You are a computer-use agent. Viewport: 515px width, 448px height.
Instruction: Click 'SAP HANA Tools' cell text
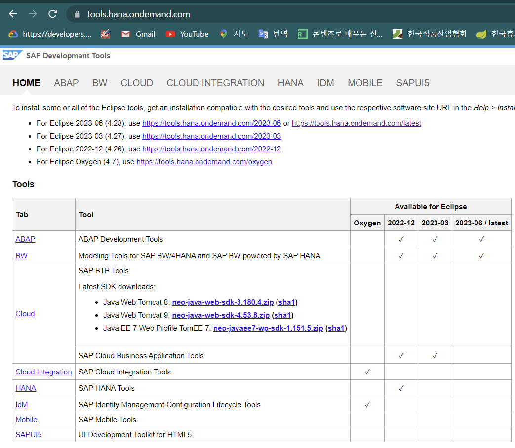(x=107, y=388)
